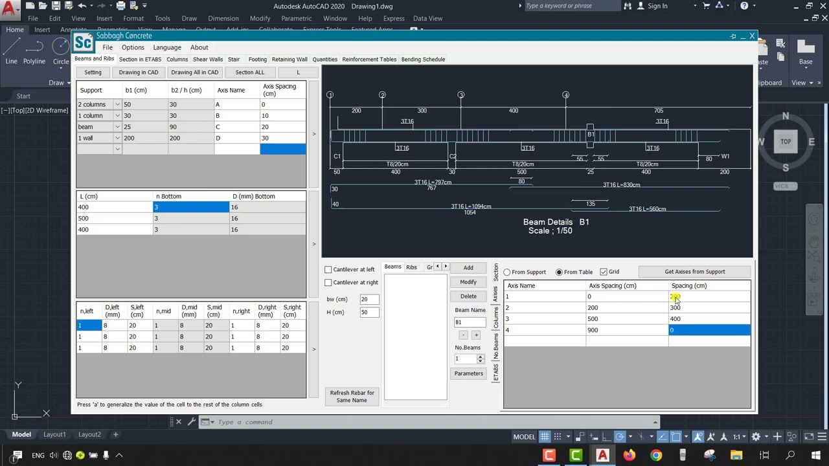Image resolution: width=829 pixels, height=466 pixels.
Task: Click the Beam Name input field
Action: 470,322
